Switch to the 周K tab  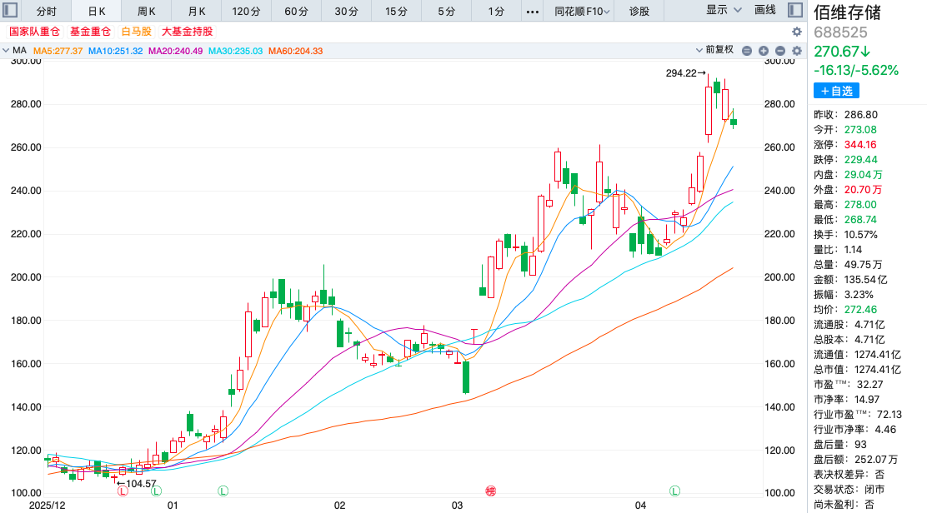point(147,12)
